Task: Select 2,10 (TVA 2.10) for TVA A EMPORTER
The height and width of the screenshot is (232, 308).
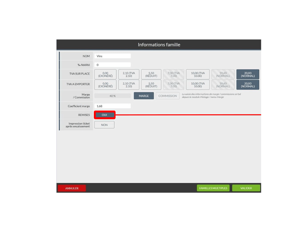Action: 129,85
